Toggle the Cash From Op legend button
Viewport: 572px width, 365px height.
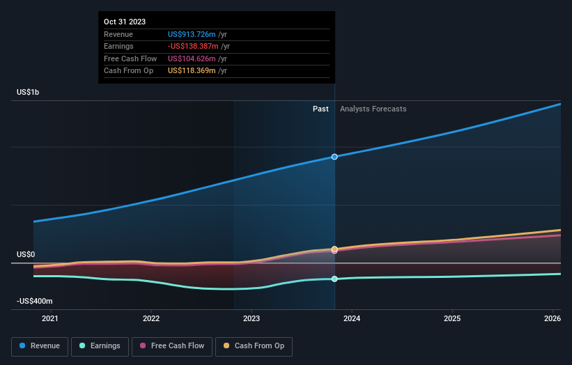[x=254, y=346]
